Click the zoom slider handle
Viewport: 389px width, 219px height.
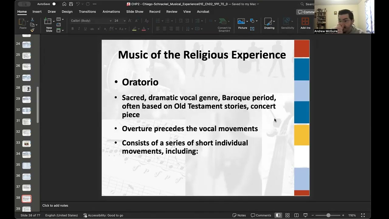coord(328,215)
